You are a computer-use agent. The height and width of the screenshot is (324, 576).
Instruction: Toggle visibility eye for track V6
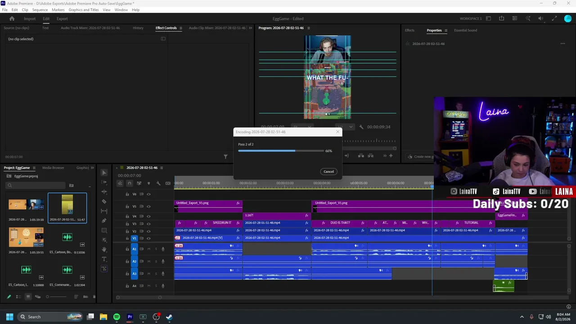click(x=148, y=194)
